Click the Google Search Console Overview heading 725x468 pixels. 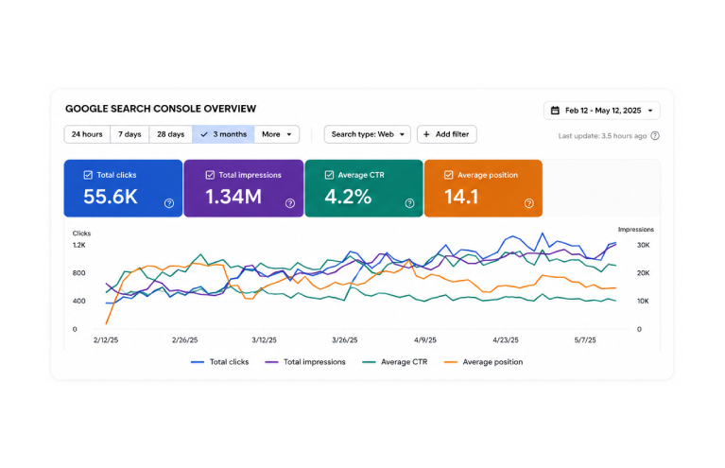(x=161, y=109)
